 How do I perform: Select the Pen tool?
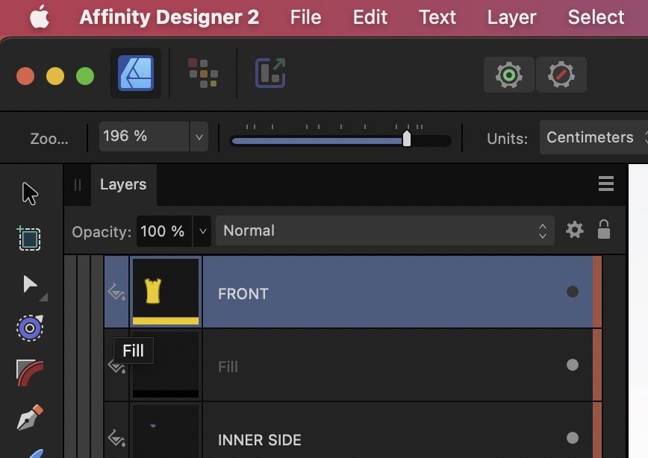30,418
